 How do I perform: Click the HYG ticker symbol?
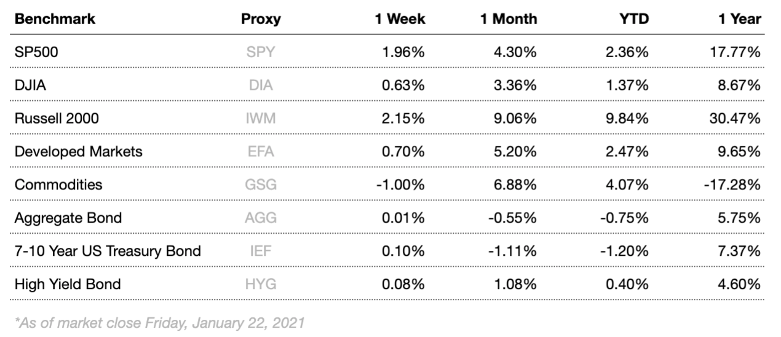pos(261,284)
